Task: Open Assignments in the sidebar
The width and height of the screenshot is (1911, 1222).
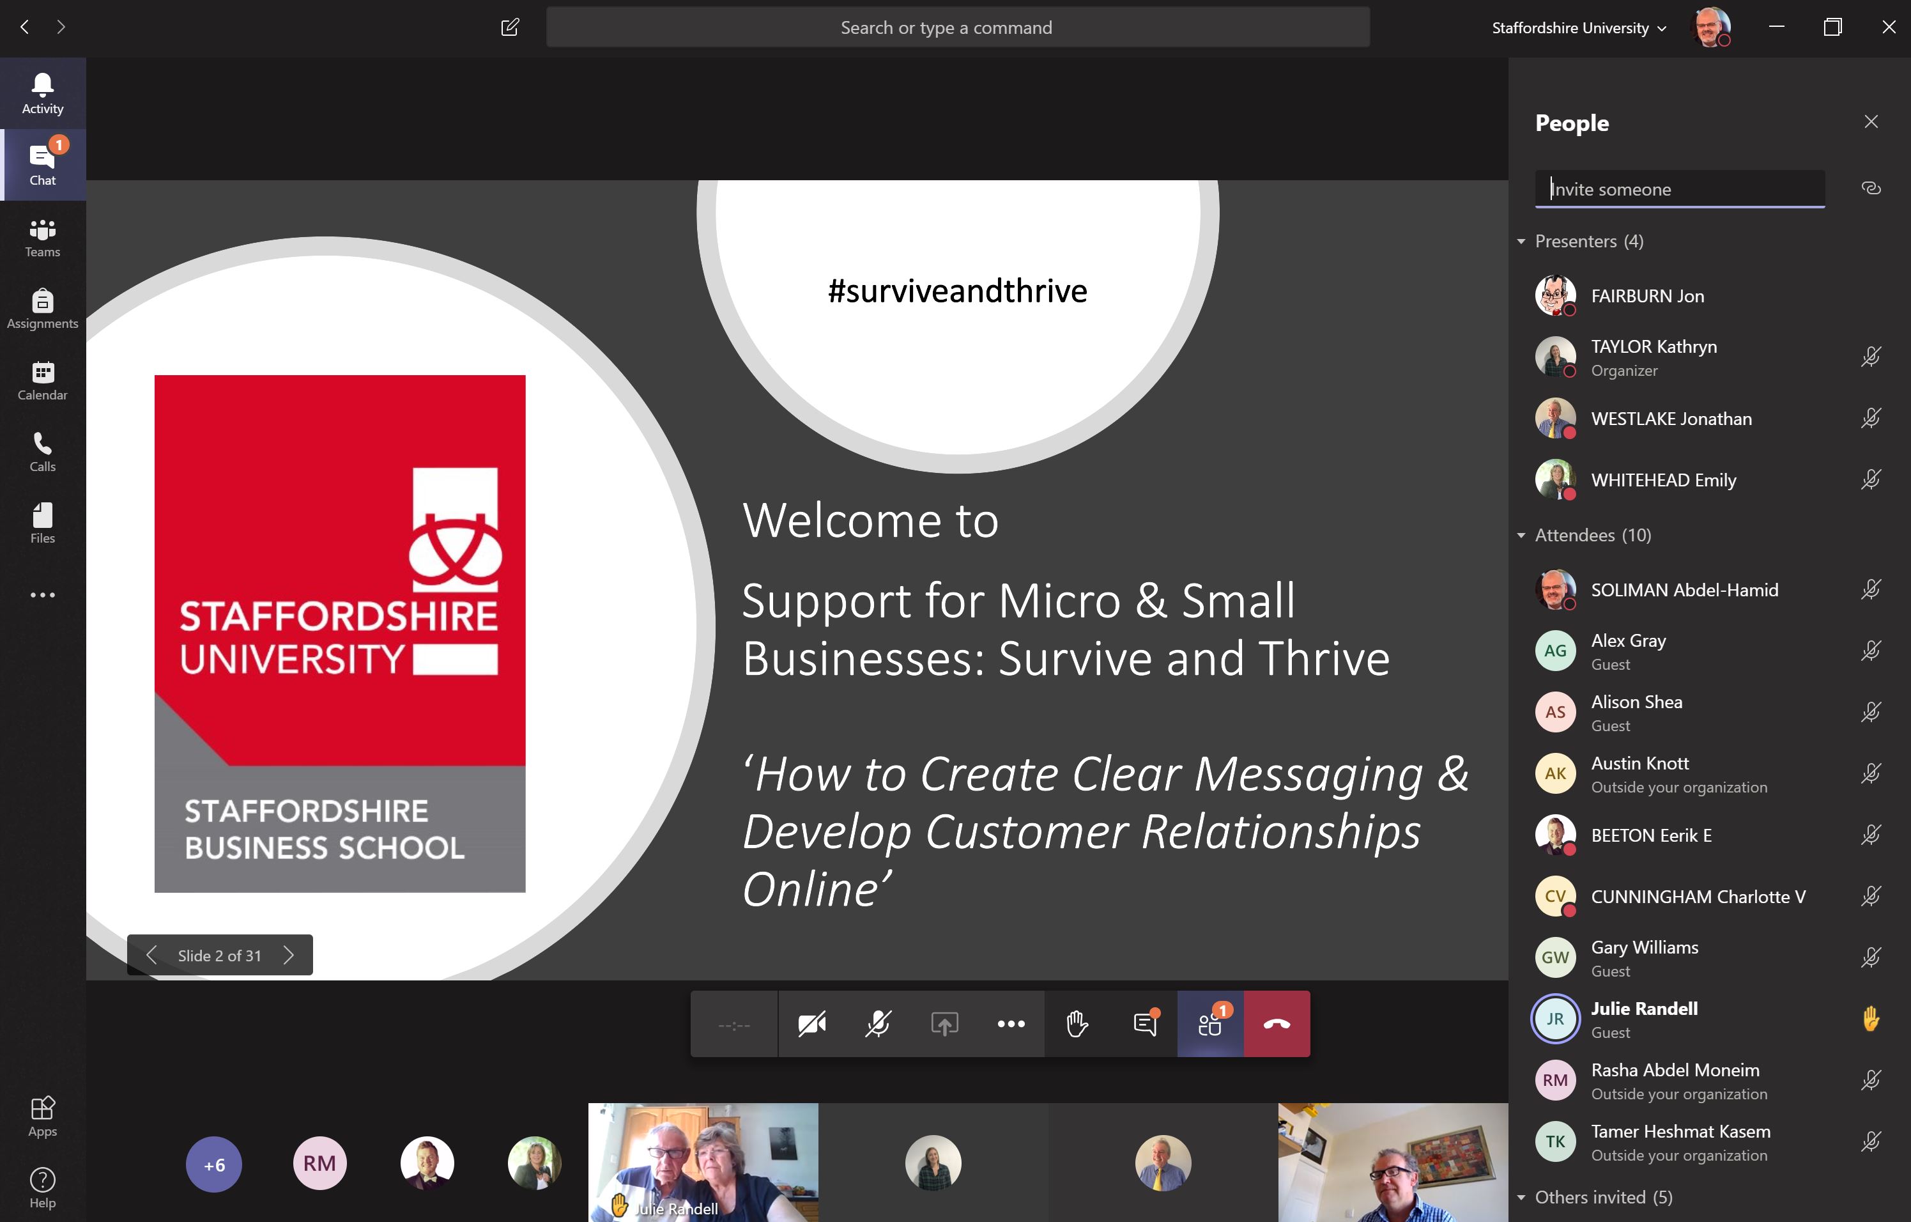Action: 43,309
